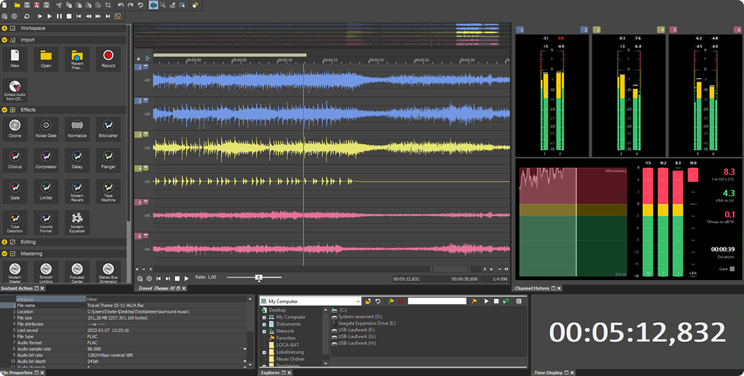The height and width of the screenshot is (376, 744).
Task: Click the playback Rate slider handle
Action: point(259,278)
